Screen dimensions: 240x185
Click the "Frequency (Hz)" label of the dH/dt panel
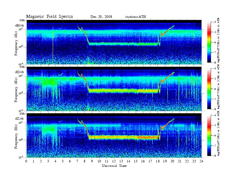pos(16,43)
